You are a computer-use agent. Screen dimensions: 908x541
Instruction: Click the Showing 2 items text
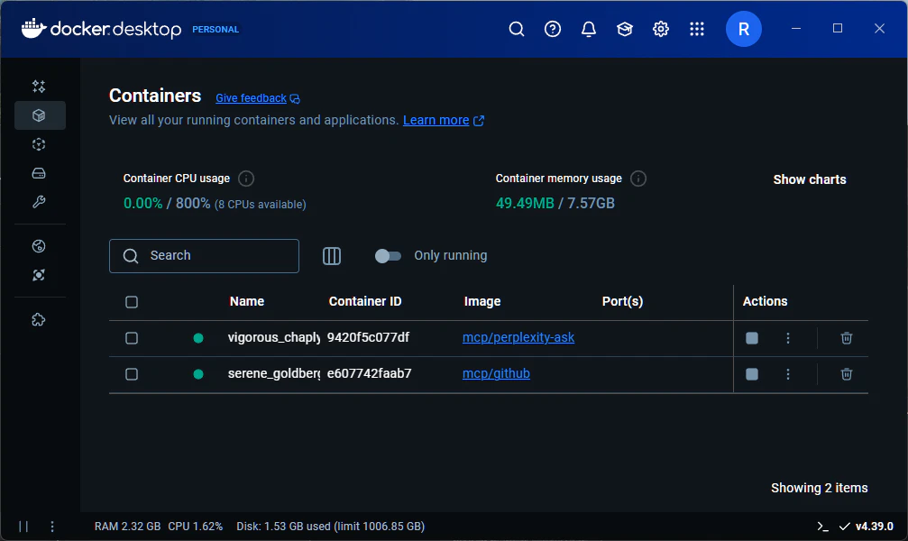[820, 489]
